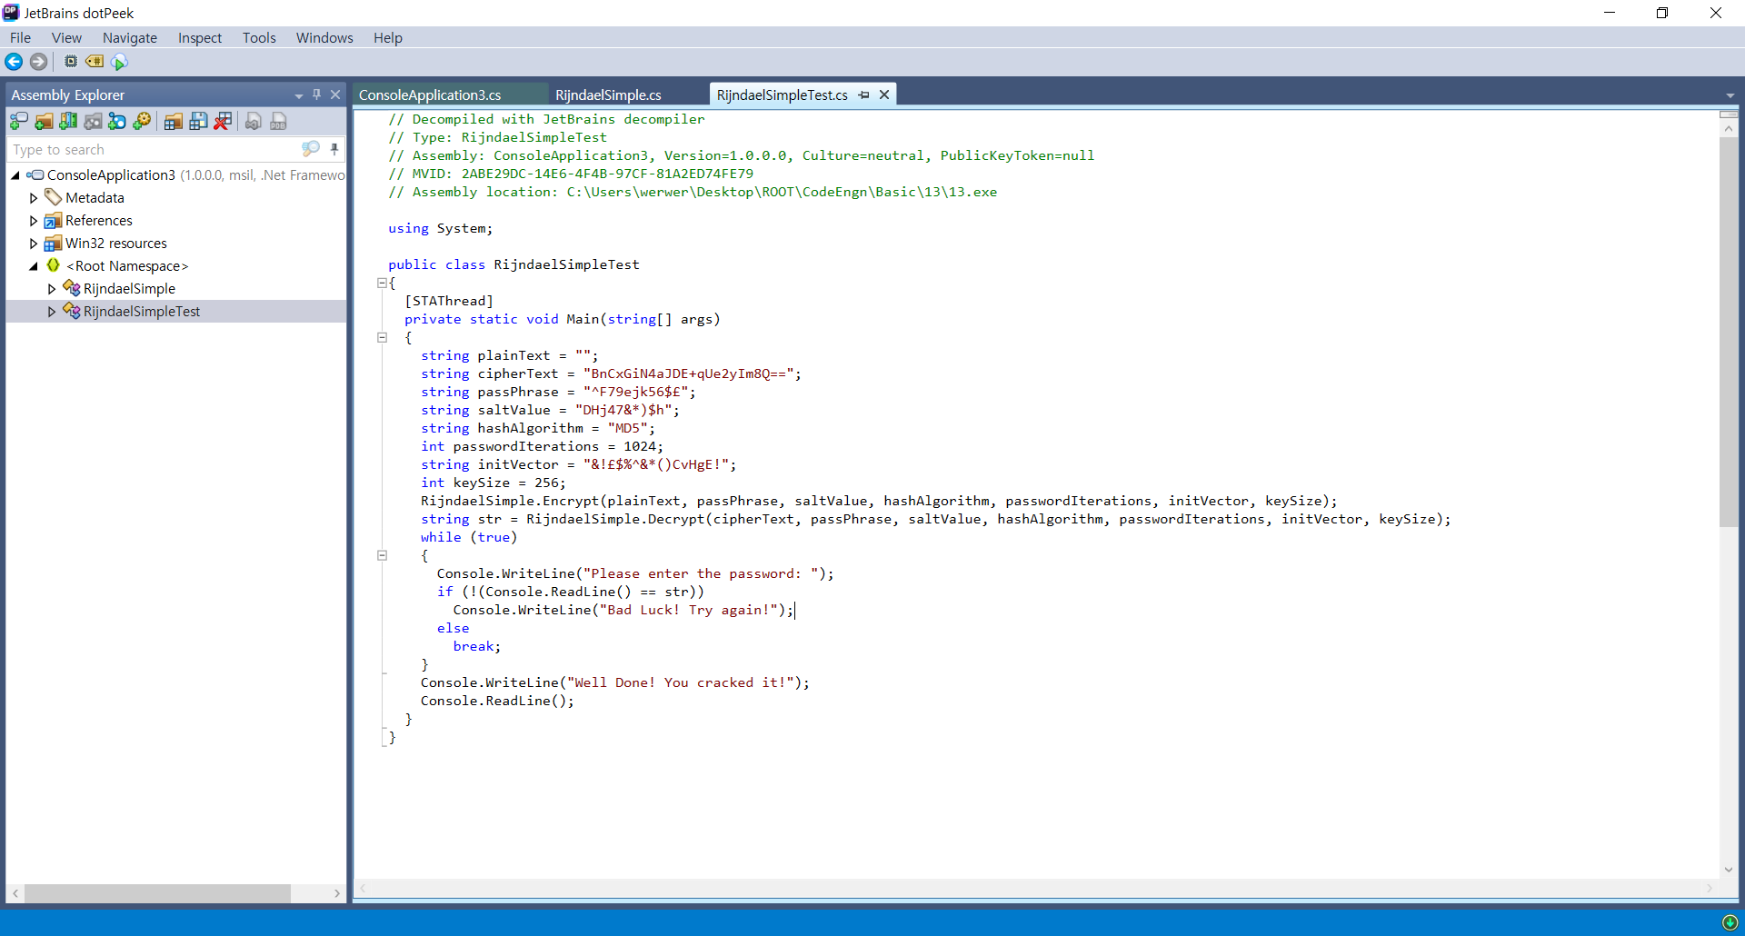Select Win32 resources in the tree
The image size is (1745, 936).
115,243
